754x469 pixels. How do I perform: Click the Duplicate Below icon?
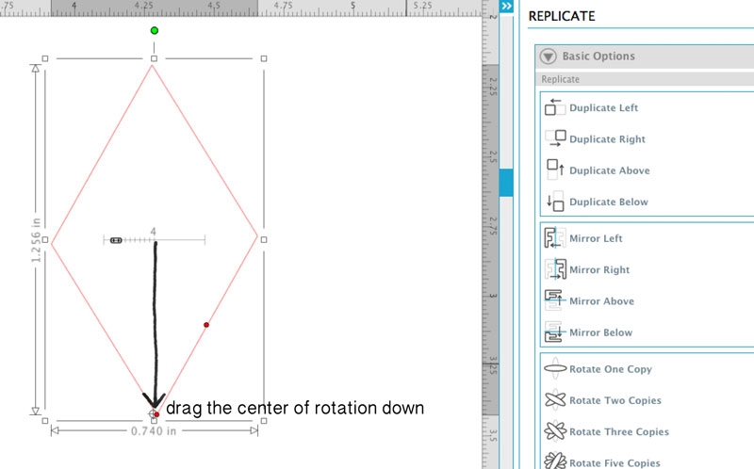(555, 201)
